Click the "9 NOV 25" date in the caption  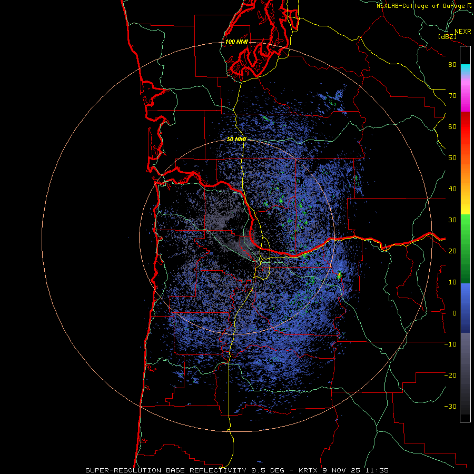click(342, 470)
